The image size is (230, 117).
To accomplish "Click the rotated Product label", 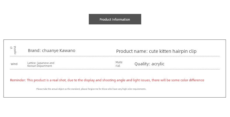I will [13, 50].
